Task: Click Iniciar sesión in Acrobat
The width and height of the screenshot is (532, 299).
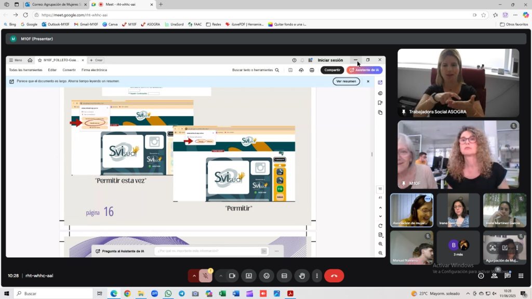Action: pyautogui.click(x=330, y=60)
